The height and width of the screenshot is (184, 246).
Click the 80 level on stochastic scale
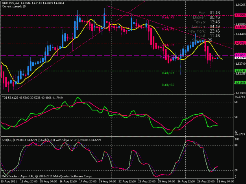[237, 146]
